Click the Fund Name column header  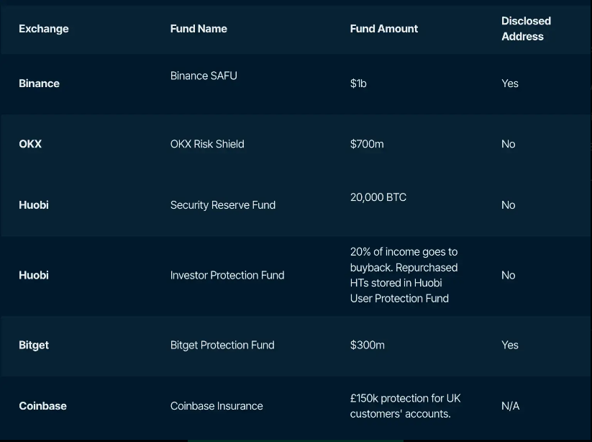click(x=199, y=29)
